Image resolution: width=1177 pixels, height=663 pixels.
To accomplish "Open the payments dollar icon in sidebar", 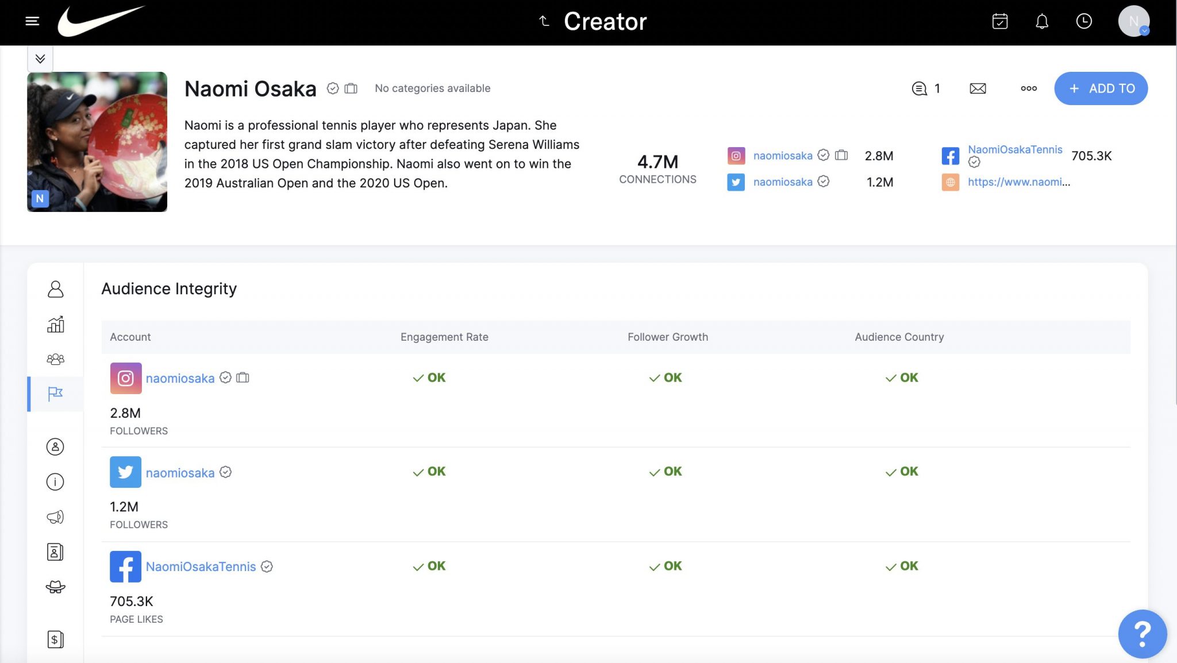I will coord(55,639).
